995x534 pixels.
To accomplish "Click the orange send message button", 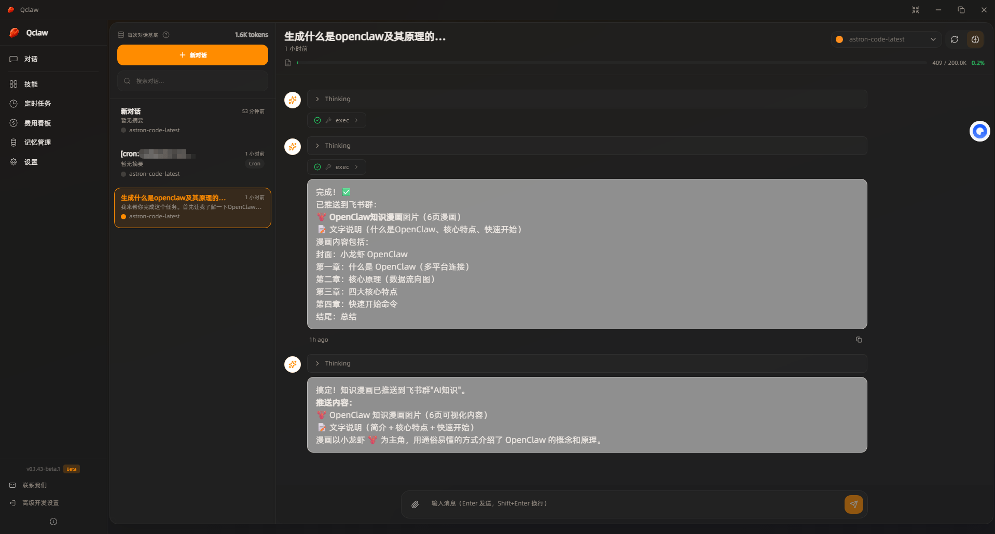I will (853, 504).
